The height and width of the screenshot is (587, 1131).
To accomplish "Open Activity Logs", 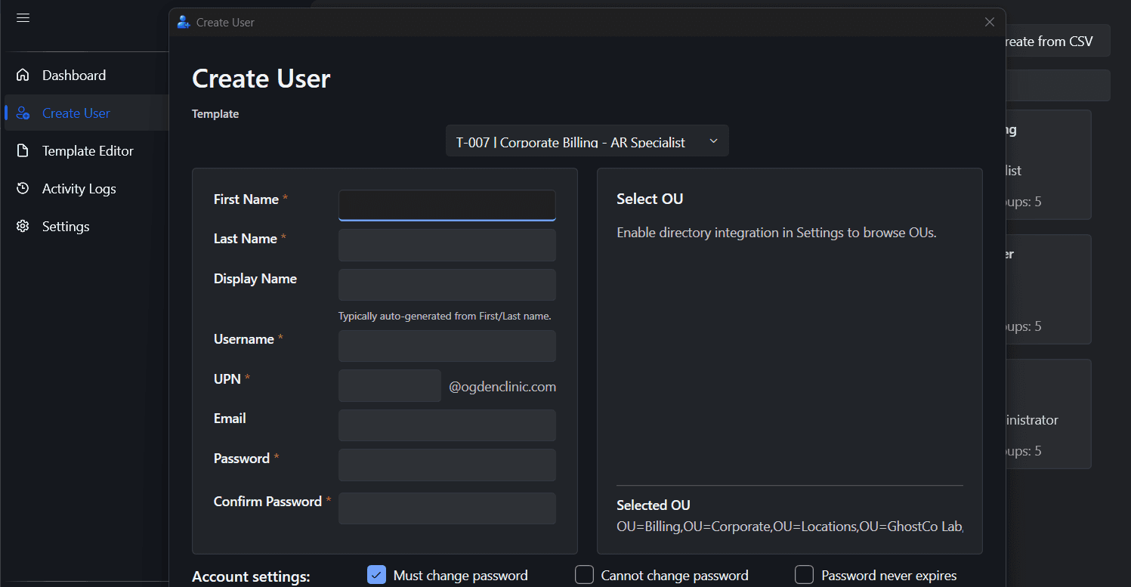I will pos(87,189).
